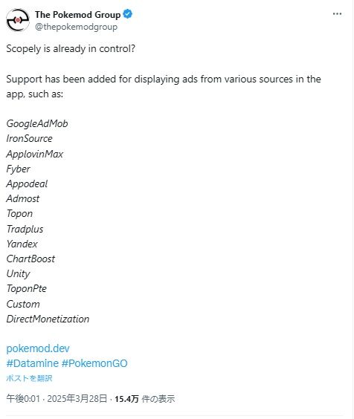Open the #Datamine hashtag
Image resolution: width=354 pixels, height=419 pixels.
[x=33, y=363]
